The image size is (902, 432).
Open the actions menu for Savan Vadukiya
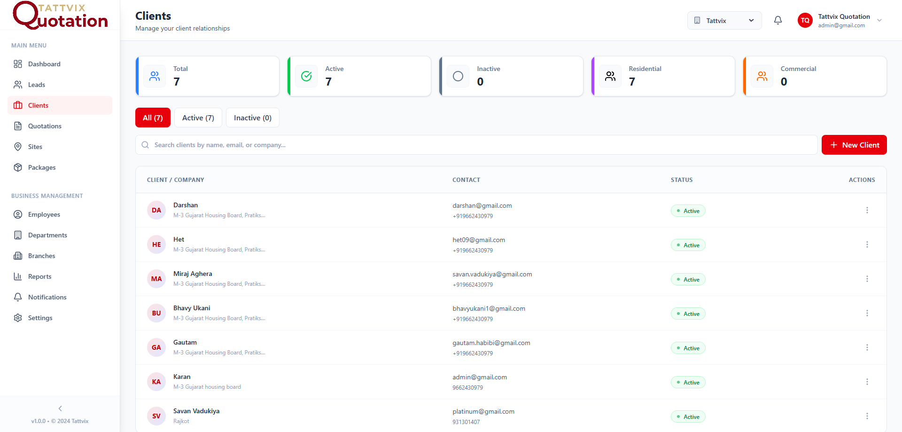point(867,416)
